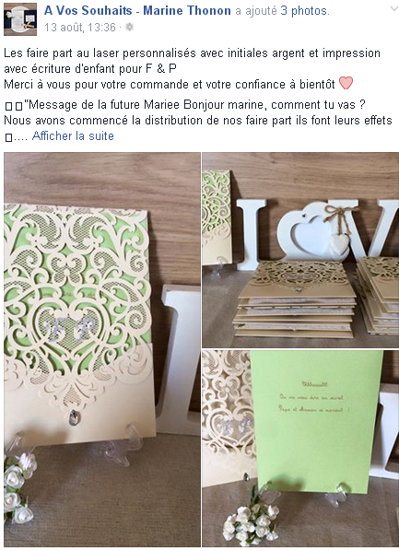This screenshot has height=551, width=399.
Task: Click the rhinestone on the large invitation
Action: [x=74, y=417]
